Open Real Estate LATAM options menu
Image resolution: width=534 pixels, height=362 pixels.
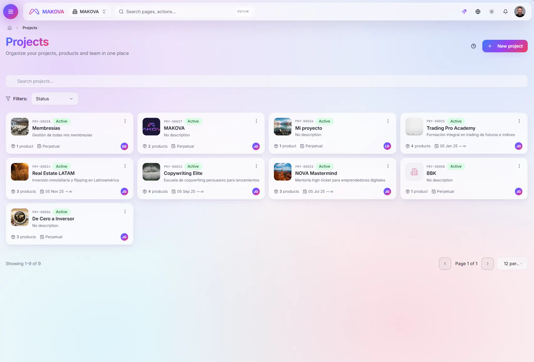[x=125, y=166]
